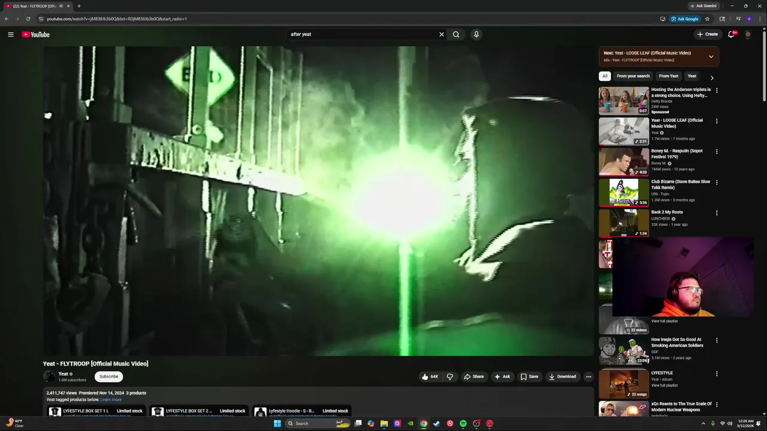This screenshot has width=767, height=431.
Task: Save the video to a playlist
Action: (529, 377)
